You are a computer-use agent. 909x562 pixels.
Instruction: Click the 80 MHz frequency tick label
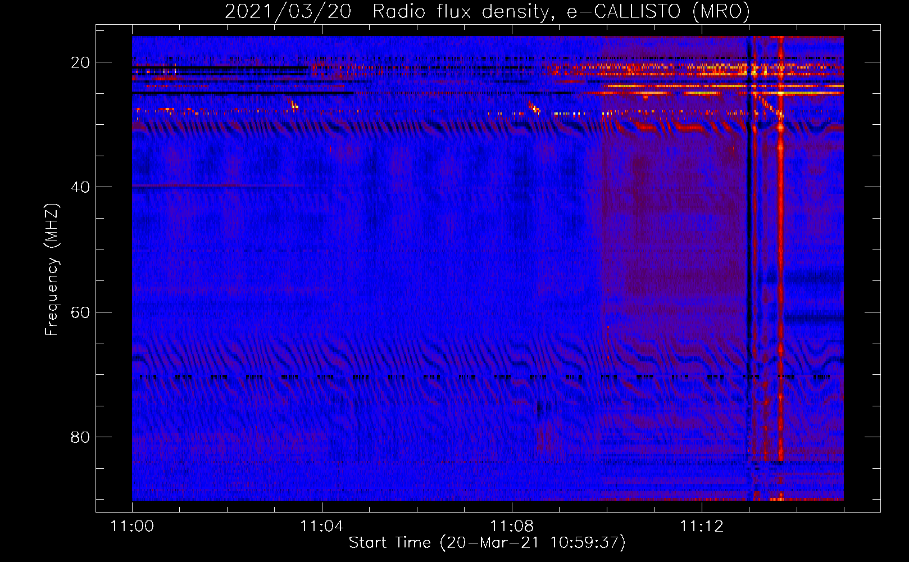click(80, 437)
